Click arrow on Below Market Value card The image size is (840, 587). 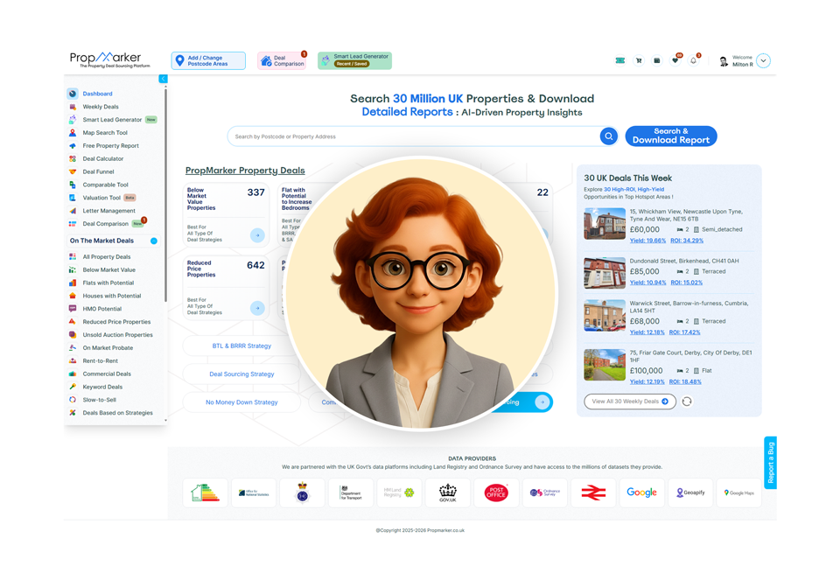tap(257, 235)
